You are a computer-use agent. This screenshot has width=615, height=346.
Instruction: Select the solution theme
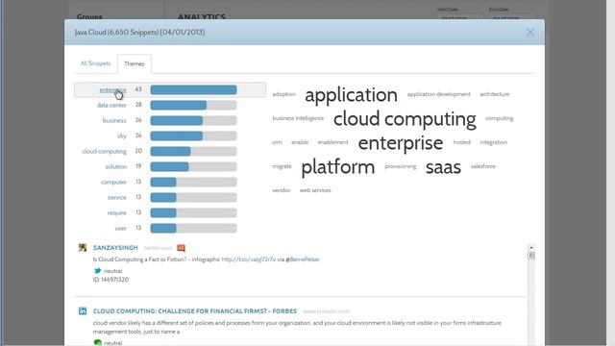pyautogui.click(x=115, y=166)
